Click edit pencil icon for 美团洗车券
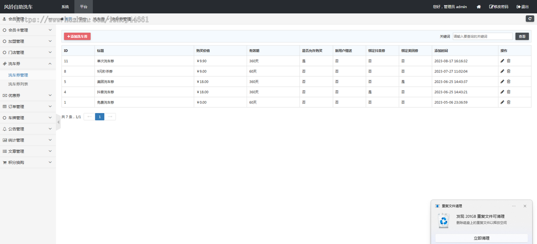 coord(502,82)
